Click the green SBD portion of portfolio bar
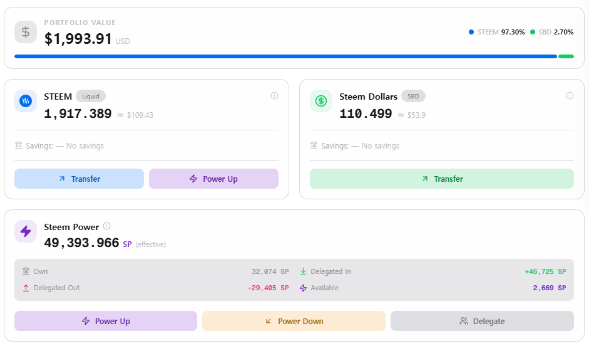Screen dimensions: 589x346 point(566,56)
